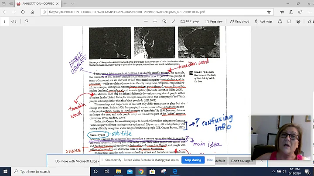Switch to Microsoft Edge on taskbar
314x176 pixels.
coord(175,171)
